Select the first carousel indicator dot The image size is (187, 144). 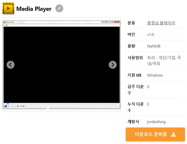tap(48, 108)
